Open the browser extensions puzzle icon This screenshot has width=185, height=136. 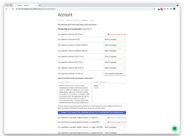point(171,9)
